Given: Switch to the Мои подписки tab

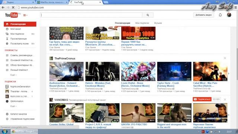Looking at the screenshot, I should point(142,23).
